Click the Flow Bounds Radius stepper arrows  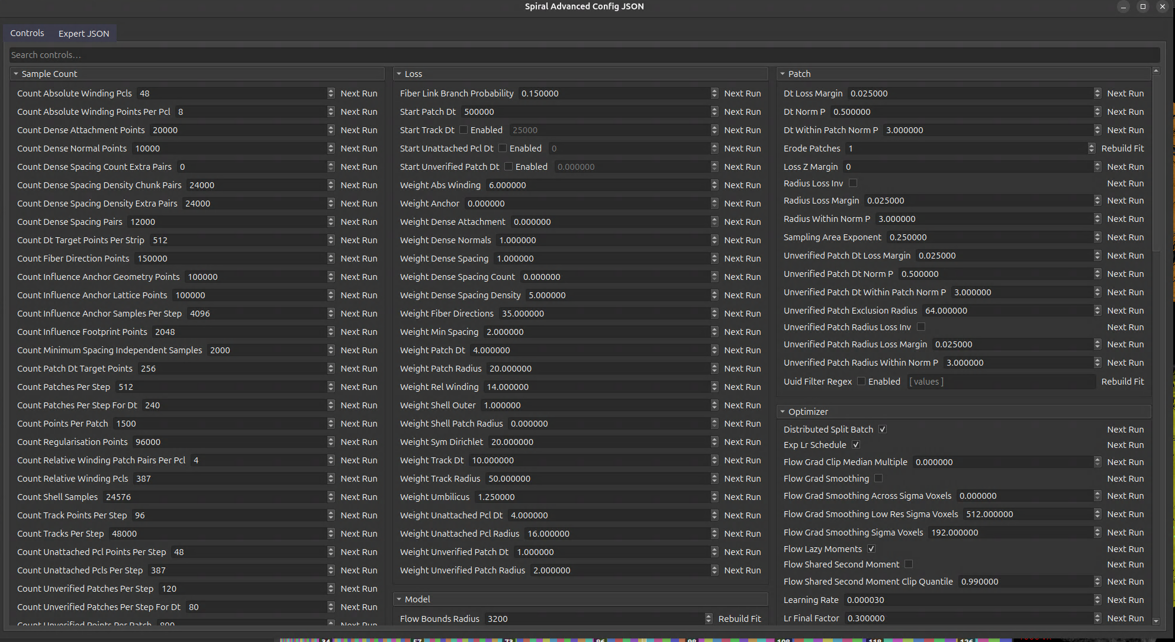pos(709,618)
